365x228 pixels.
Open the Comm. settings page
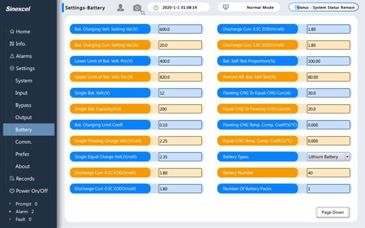23,141
